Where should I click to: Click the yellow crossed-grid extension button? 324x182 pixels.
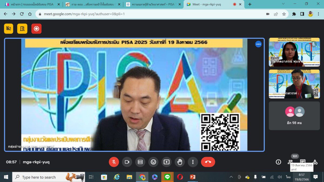tap(9, 29)
